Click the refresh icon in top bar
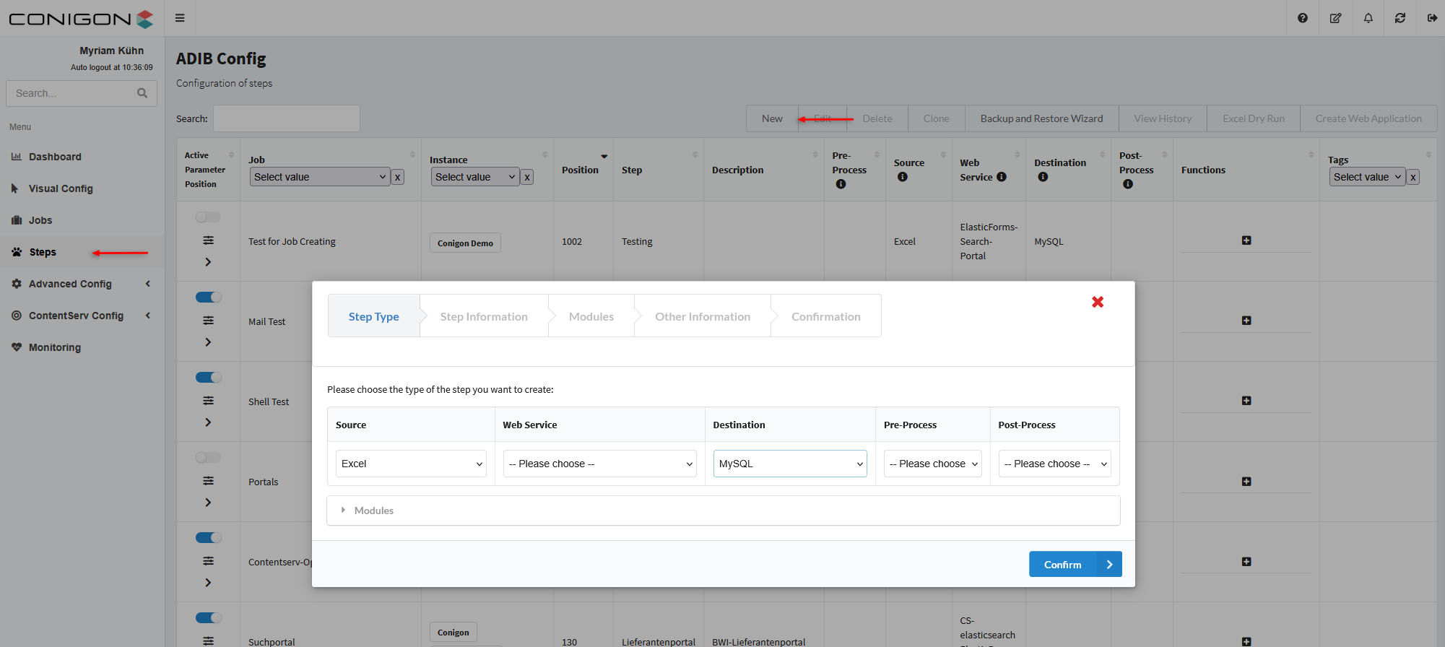Image resolution: width=1445 pixels, height=647 pixels. (1400, 18)
